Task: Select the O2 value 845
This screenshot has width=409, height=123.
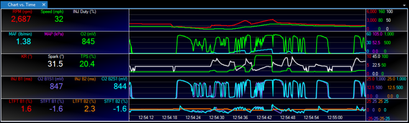Action: click(x=88, y=41)
